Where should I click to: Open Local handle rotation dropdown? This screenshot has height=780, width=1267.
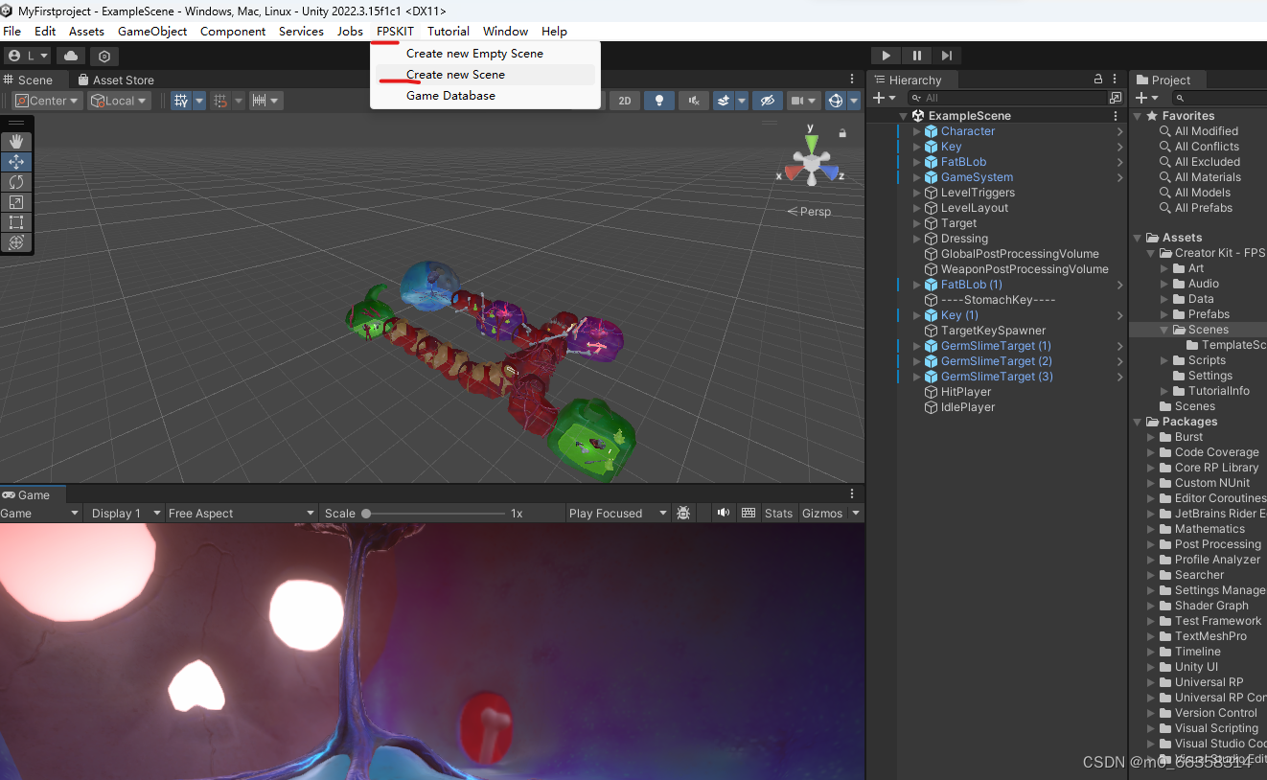coord(119,101)
